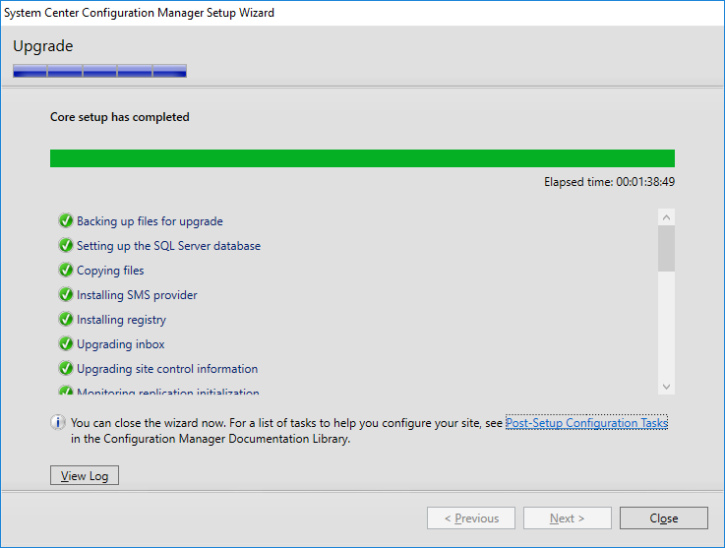Click the disabled Previous button

pos(471,518)
